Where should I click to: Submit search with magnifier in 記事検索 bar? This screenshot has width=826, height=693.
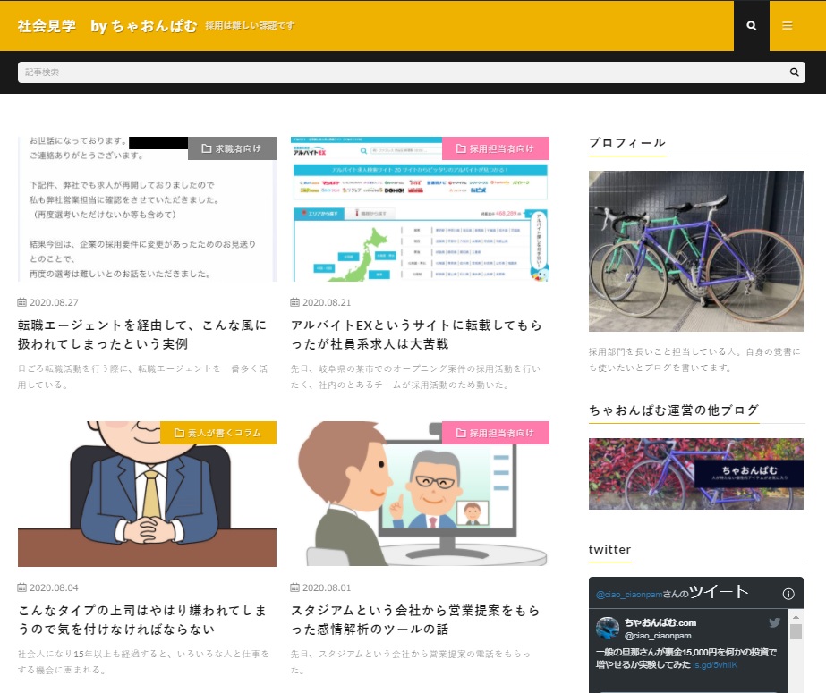[794, 72]
